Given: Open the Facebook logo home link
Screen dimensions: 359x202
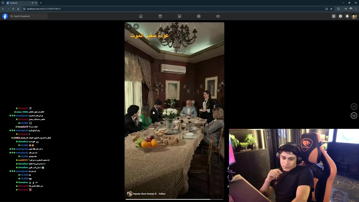Looking at the screenshot, I should coord(5,16).
